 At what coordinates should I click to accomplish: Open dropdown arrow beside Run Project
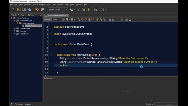click(92, 9)
